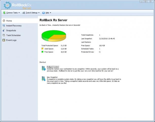Screen dimensions: 155x122
Task: Click the Snapshots sidebar icon
Action: point(4,30)
